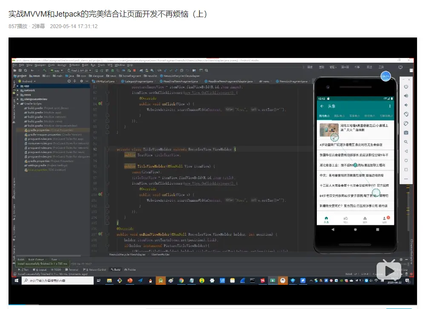
Task: Expand the 'xiangxuewebview' module tree node
Action: click(18, 99)
